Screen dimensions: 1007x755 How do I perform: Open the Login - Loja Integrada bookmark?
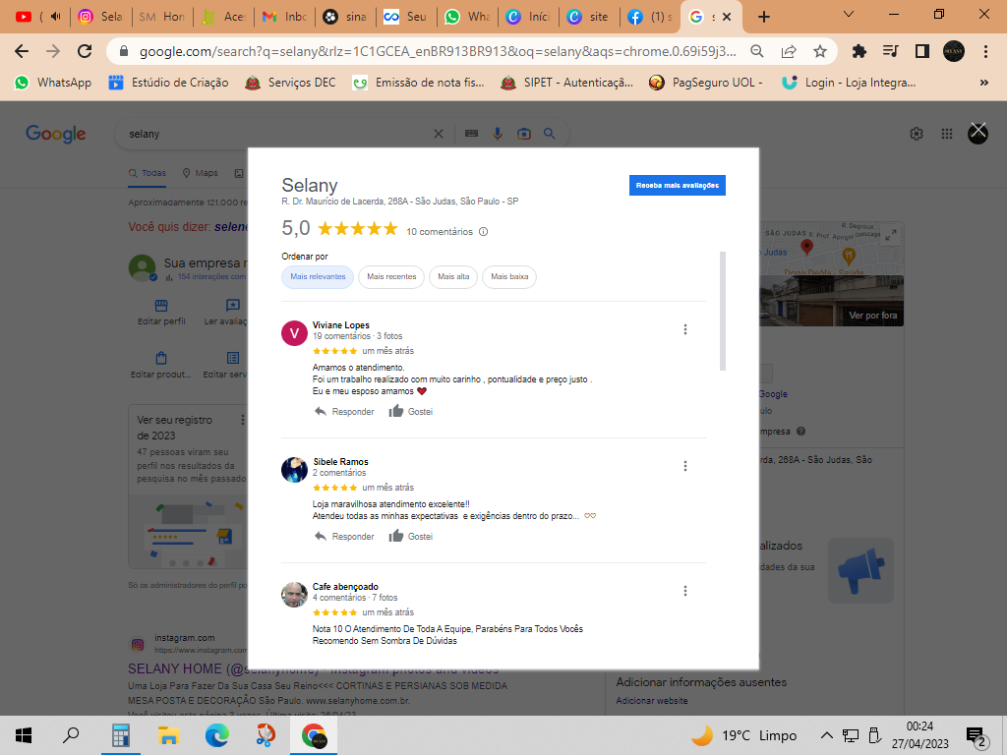click(849, 83)
